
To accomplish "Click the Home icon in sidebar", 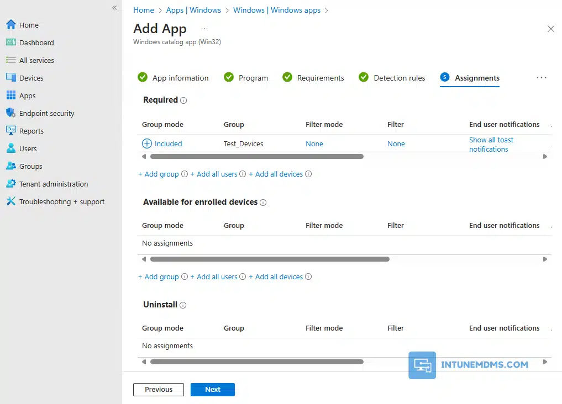I will point(11,25).
